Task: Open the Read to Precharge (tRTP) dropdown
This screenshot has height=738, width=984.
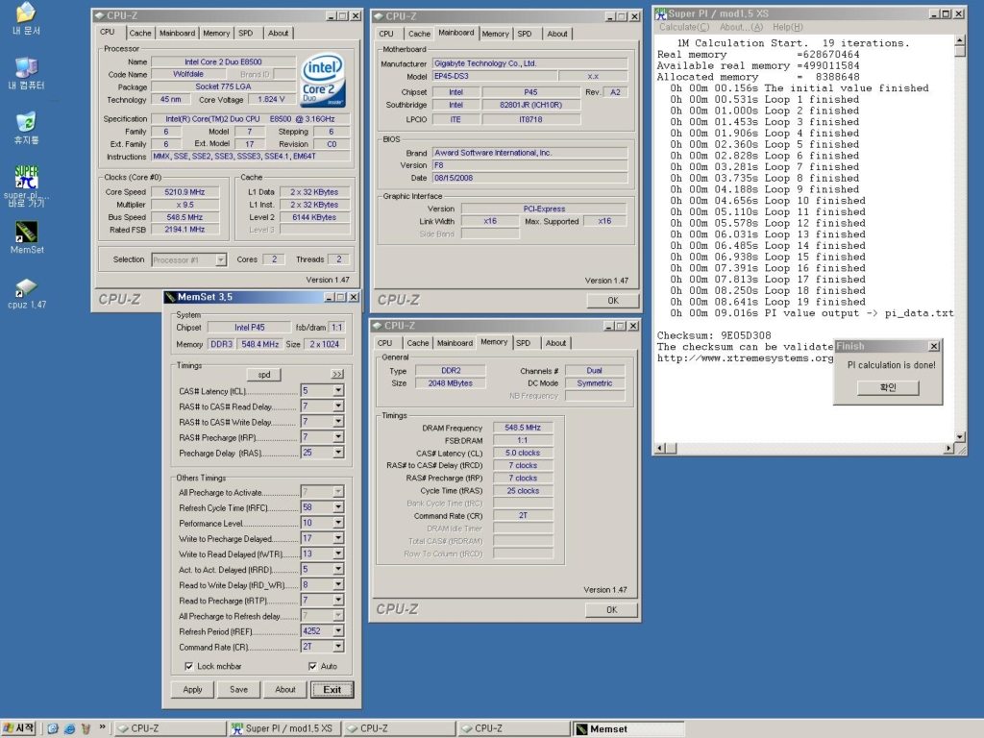Action: coord(338,600)
